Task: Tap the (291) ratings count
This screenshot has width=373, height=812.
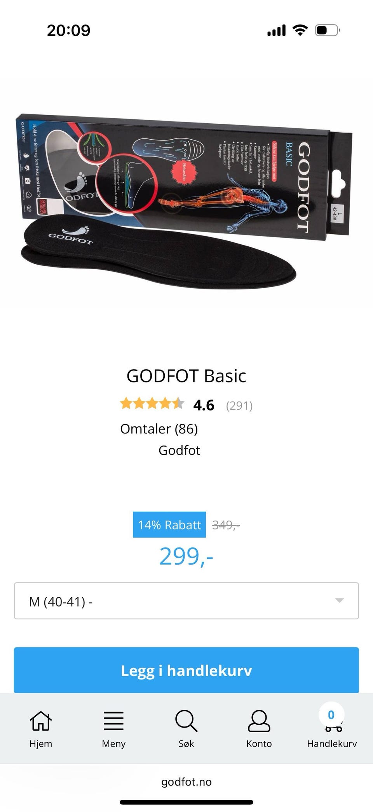Action: [239, 405]
